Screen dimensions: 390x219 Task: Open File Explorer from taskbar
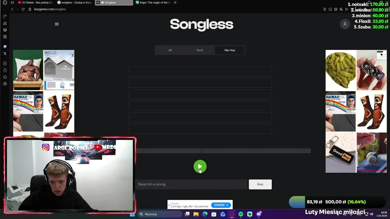196,214
